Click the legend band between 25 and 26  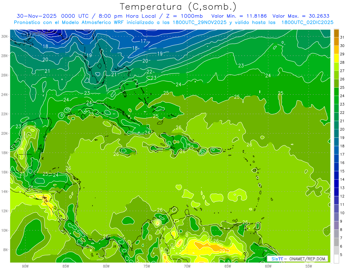[x=336, y=83]
